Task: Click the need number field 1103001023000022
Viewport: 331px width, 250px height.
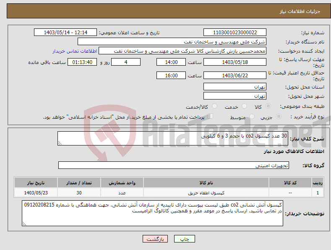Action: click(x=235, y=33)
